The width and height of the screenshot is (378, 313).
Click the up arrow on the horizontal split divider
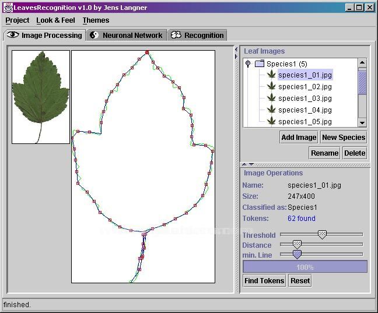[244, 165]
